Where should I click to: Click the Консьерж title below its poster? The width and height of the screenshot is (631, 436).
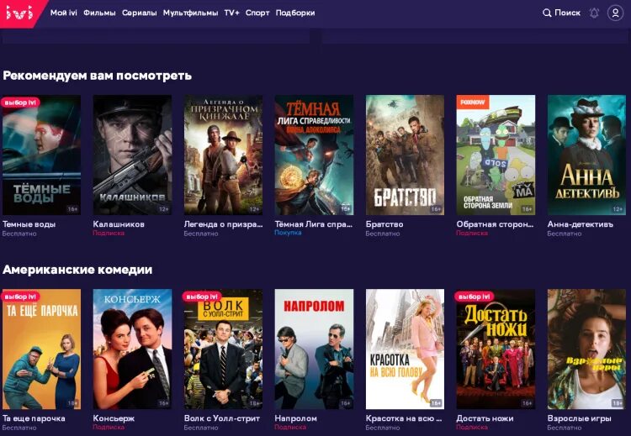tap(114, 418)
